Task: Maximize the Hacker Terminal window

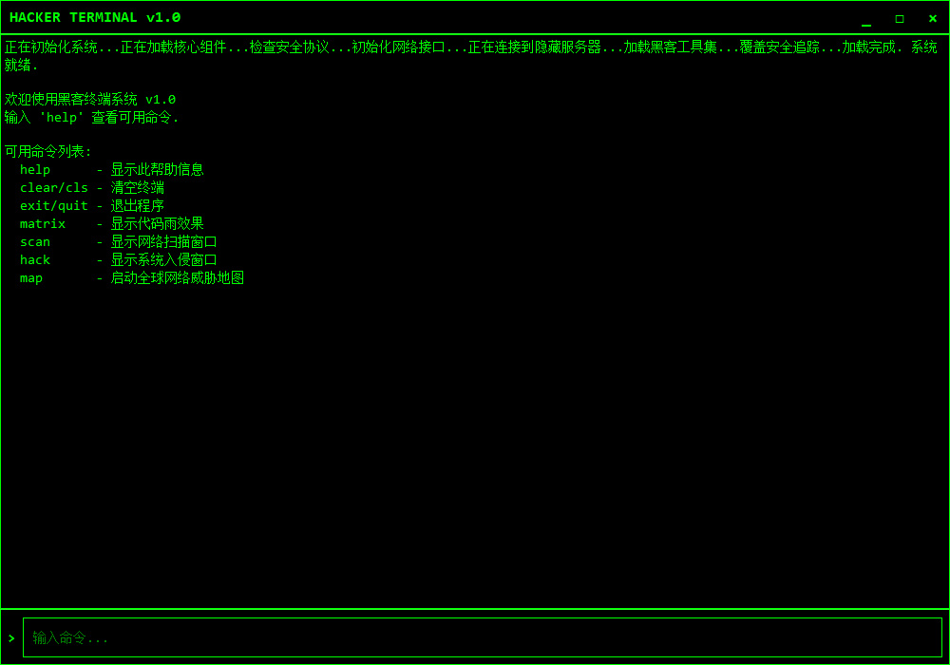Action: [x=900, y=19]
